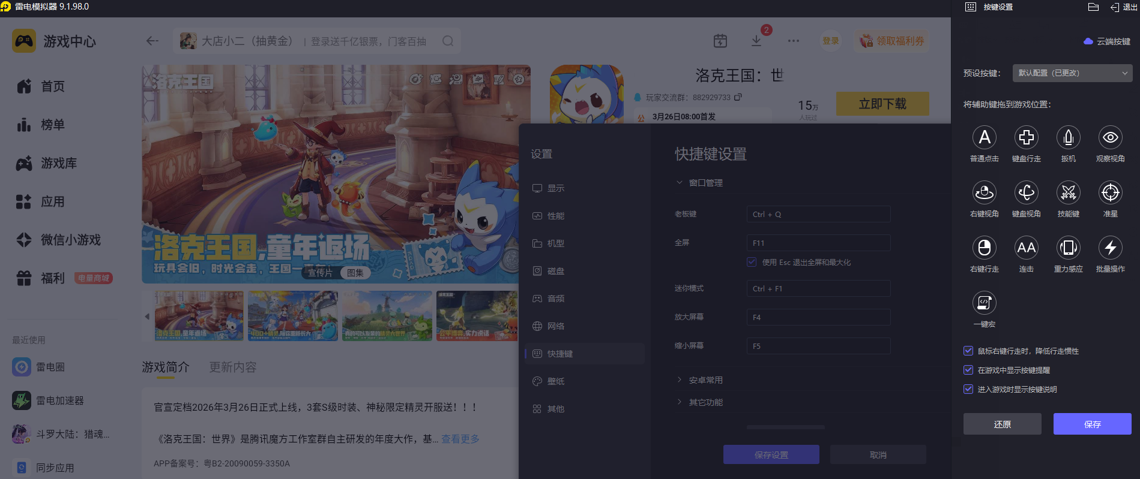Open 查看更多 link in game intro
This screenshot has width=1140, height=479.
[460, 439]
